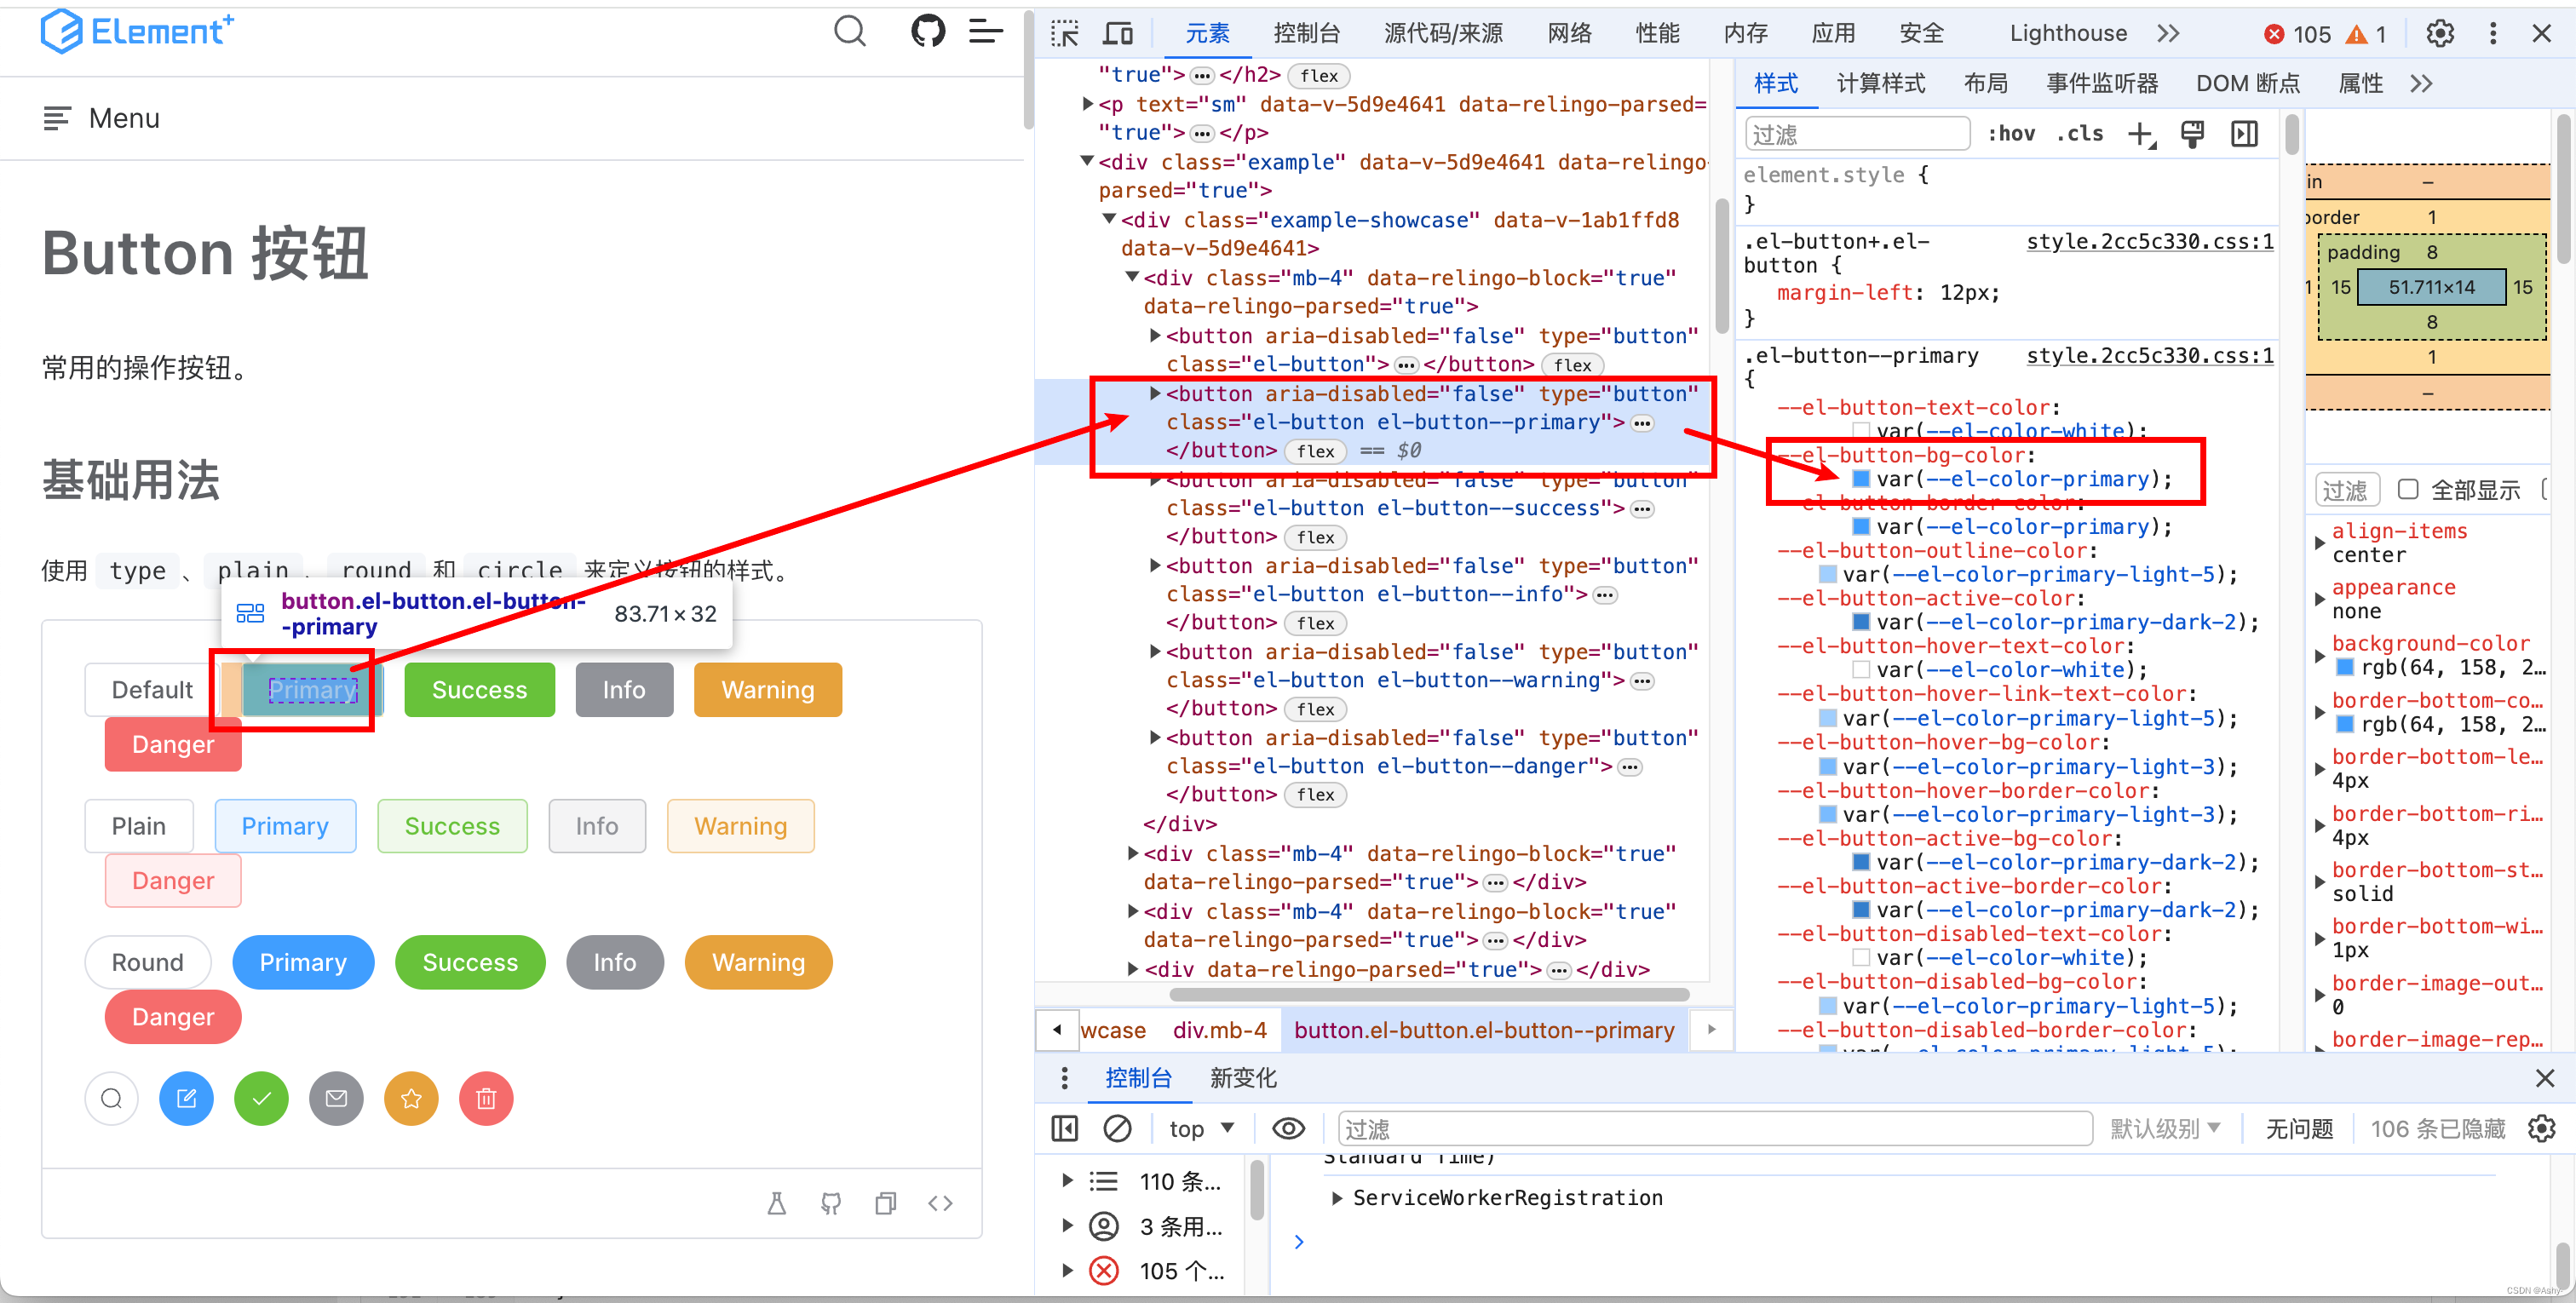The width and height of the screenshot is (2576, 1303).
Task: Toggle device toolbar icon in DevTools
Action: pos(1117,34)
